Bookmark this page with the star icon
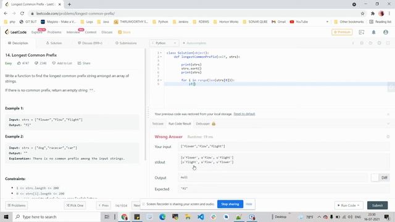395x222 pixels. tap(362, 14)
